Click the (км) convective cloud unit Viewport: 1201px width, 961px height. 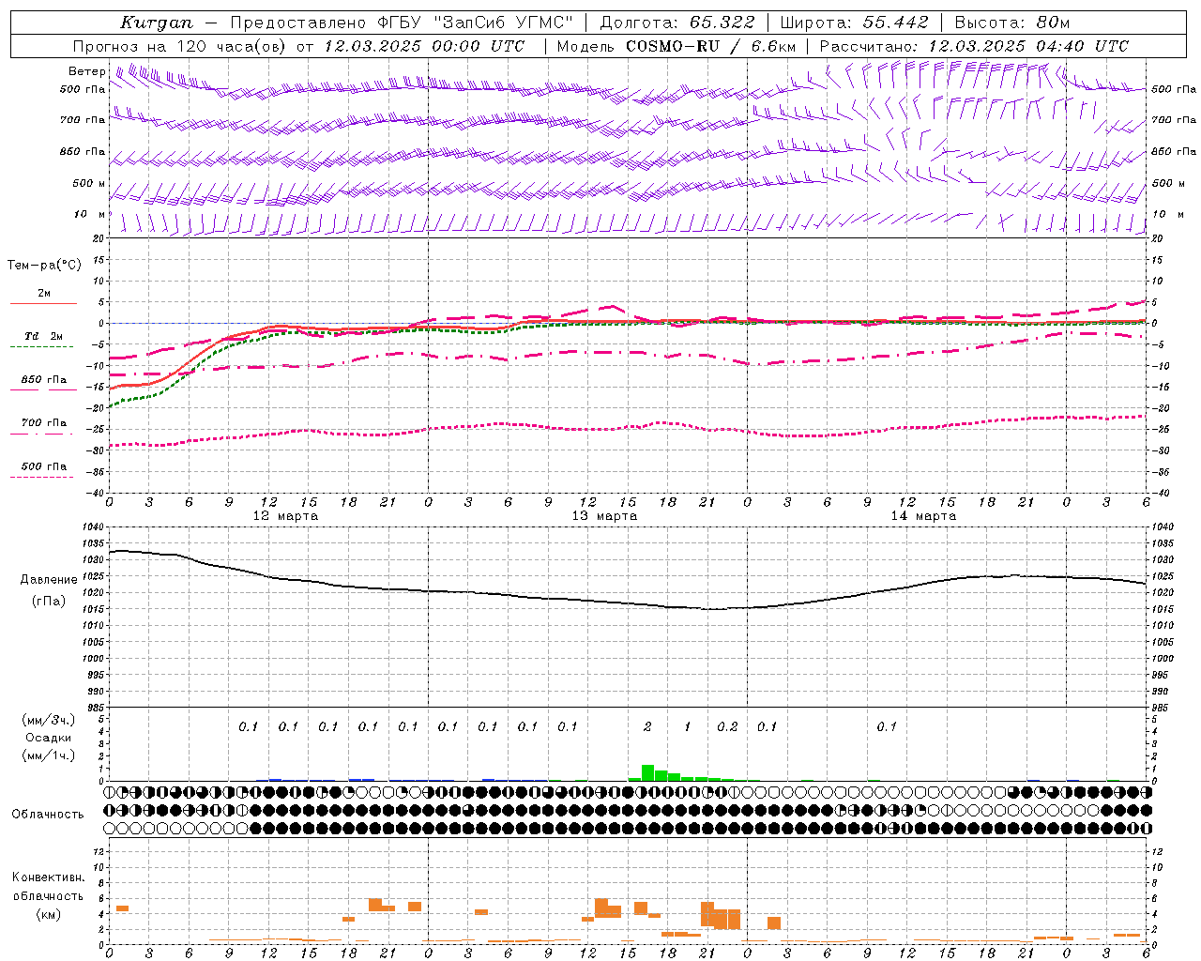click(48, 913)
